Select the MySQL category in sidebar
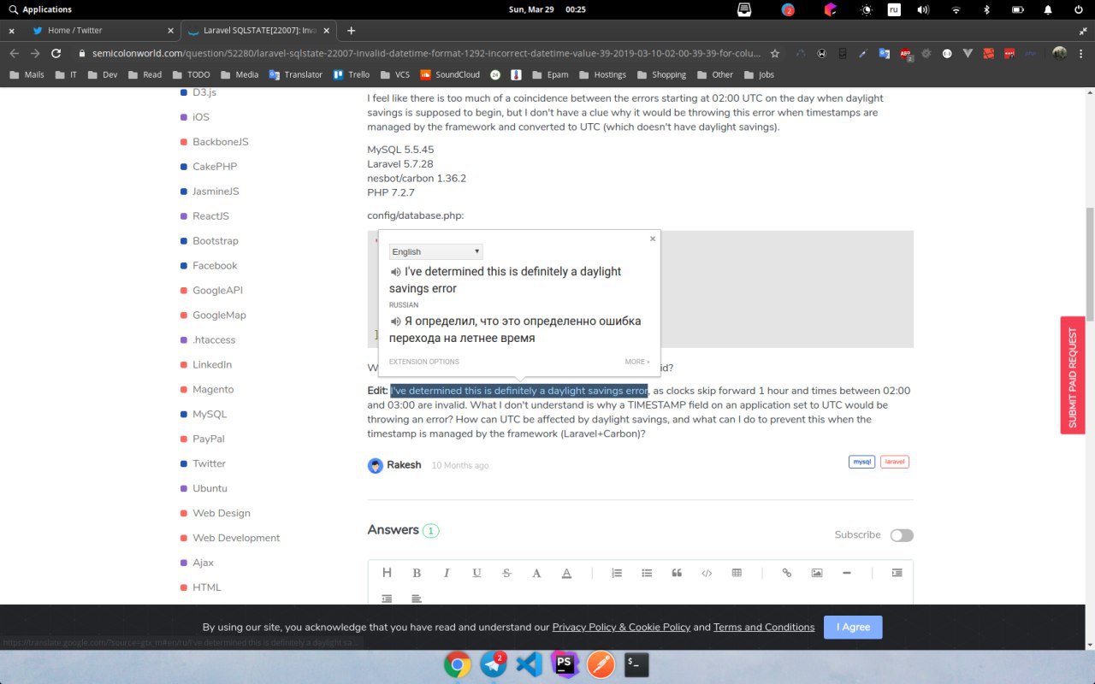This screenshot has width=1095, height=684. pos(210,414)
